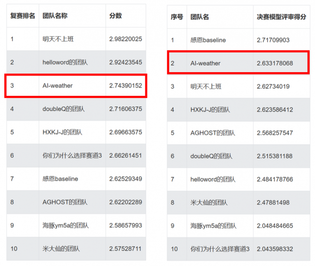Select the score cell 2.92423545
The height and width of the screenshot is (266, 315).
126,63
